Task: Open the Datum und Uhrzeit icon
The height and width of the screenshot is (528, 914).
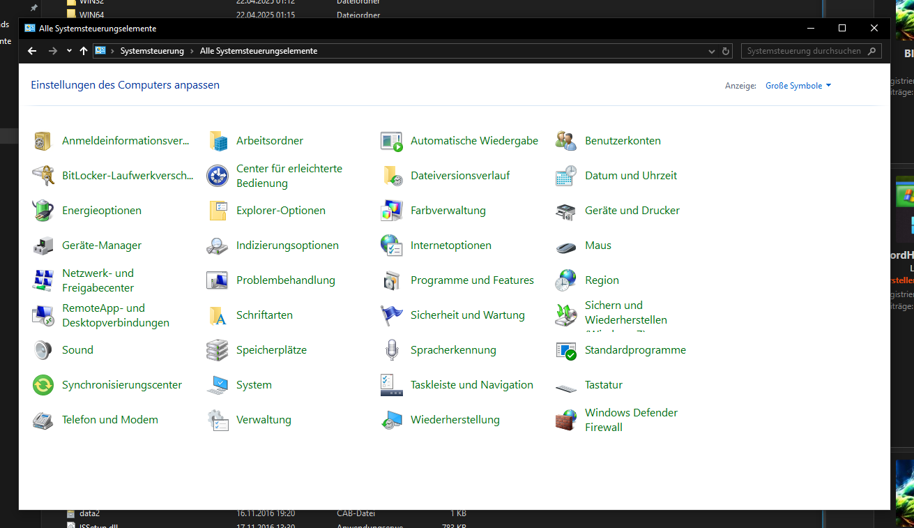Action: point(566,176)
